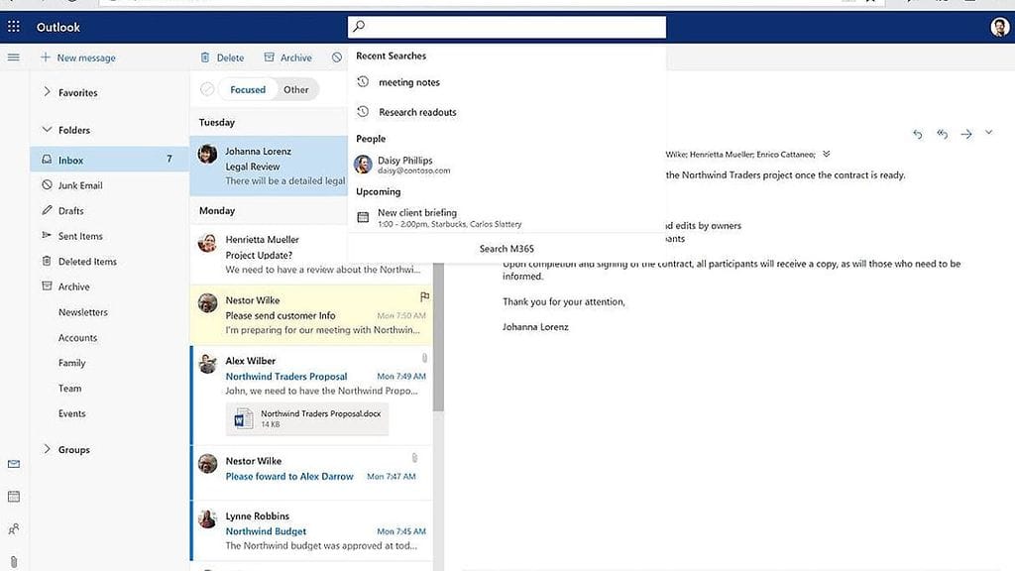1015x571 pixels.
Task: Open the app launcher waffle menu
Action: [13, 27]
